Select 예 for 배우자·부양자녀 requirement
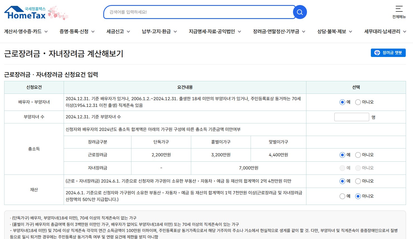This screenshot has height=239, width=413. click(342, 102)
